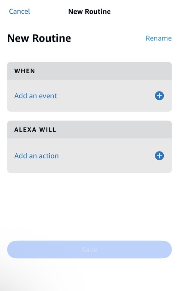179x291 pixels.
Task: Add a trigger with the WHEN plus circle
Action: pos(159,96)
